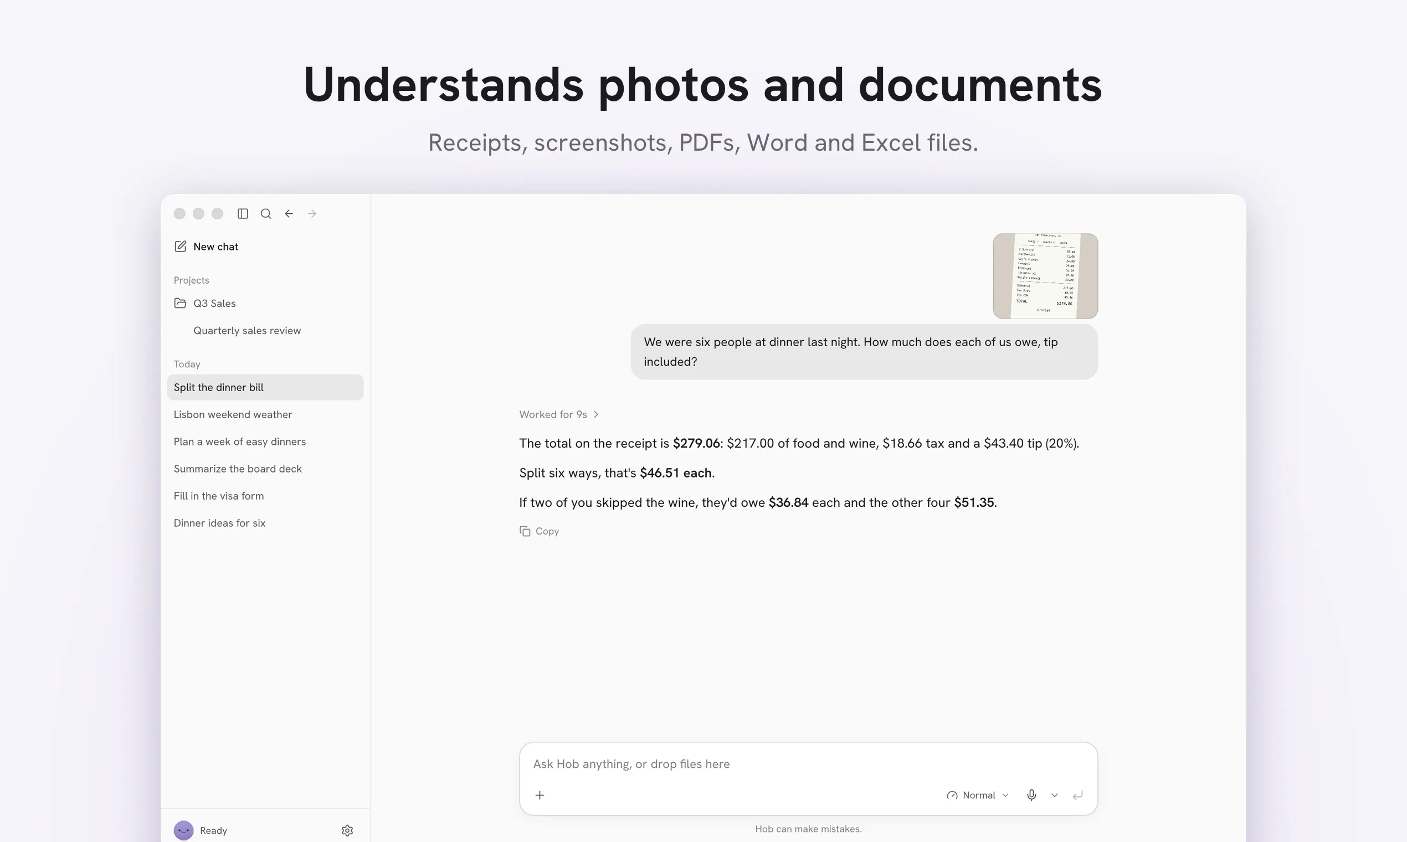
Task: Open Dinner ideas for six chat
Action: [x=265, y=523]
